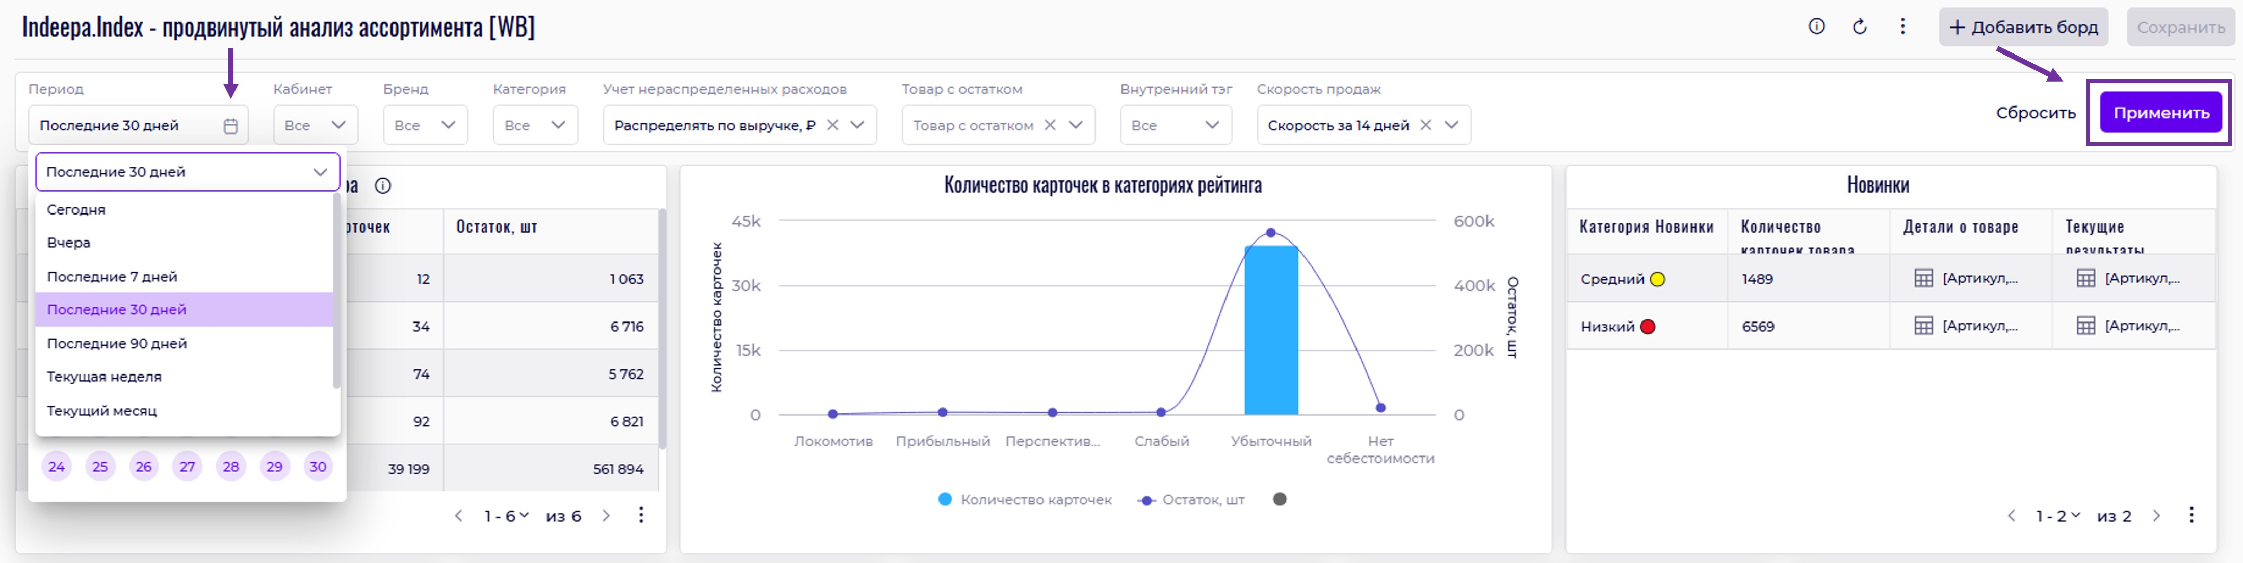Open the Низкий row Текущие результаты table icon

point(2085,326)
